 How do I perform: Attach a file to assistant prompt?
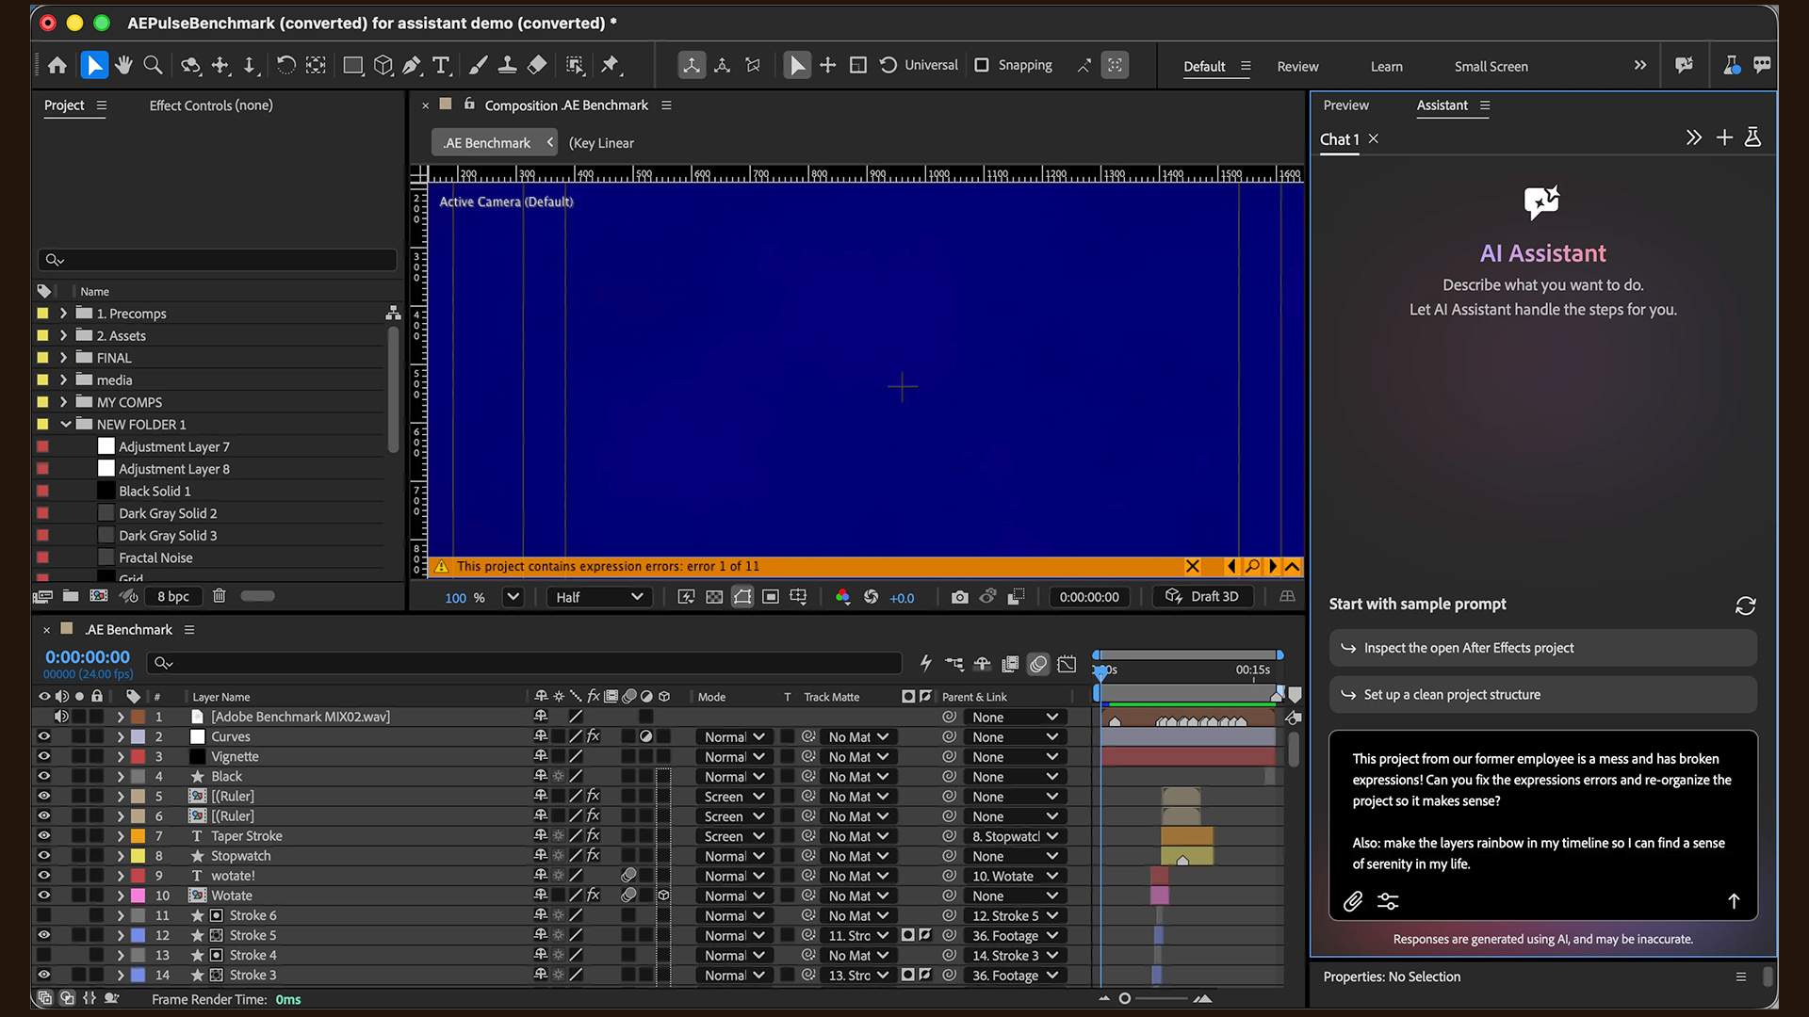[x=1353, y=901]
